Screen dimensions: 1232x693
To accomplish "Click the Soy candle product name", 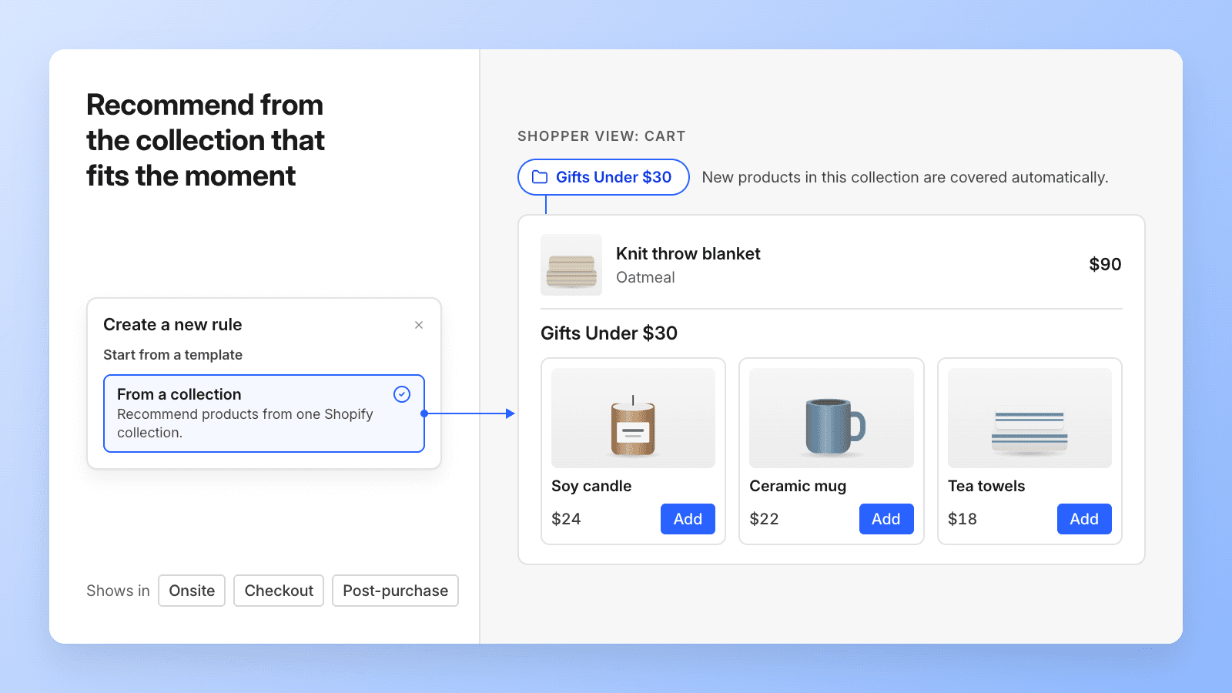I will point(591,486).
